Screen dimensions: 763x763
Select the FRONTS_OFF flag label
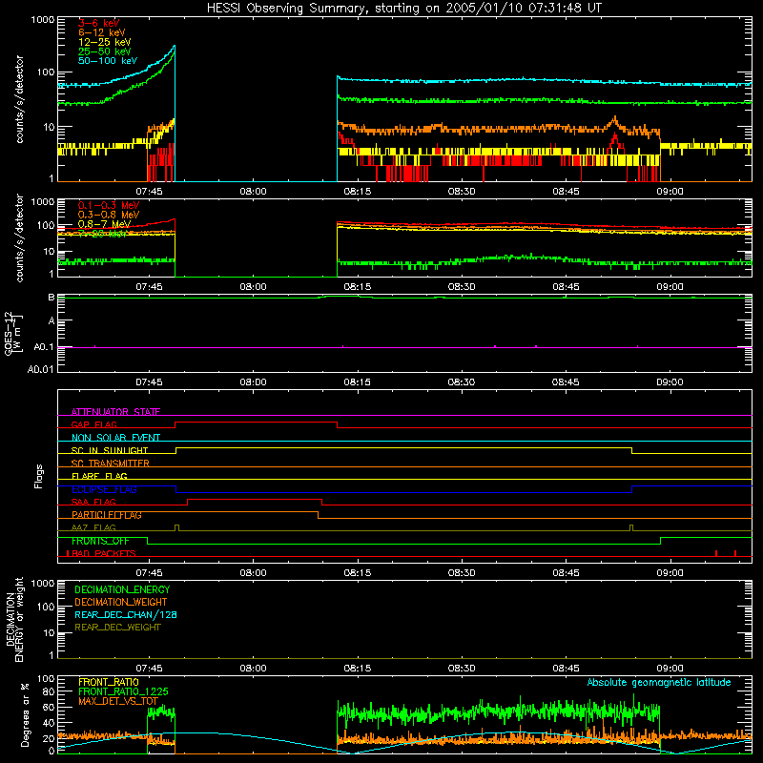click(100, 541)
